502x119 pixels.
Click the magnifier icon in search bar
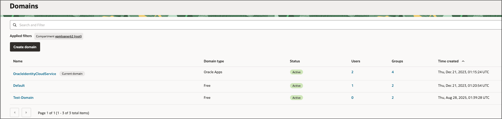14,25
